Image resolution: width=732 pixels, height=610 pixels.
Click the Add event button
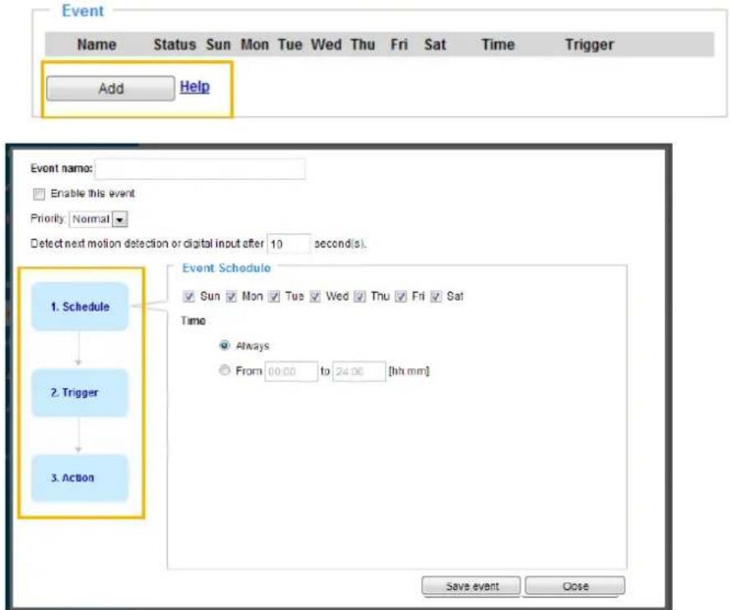pos(111,88)
